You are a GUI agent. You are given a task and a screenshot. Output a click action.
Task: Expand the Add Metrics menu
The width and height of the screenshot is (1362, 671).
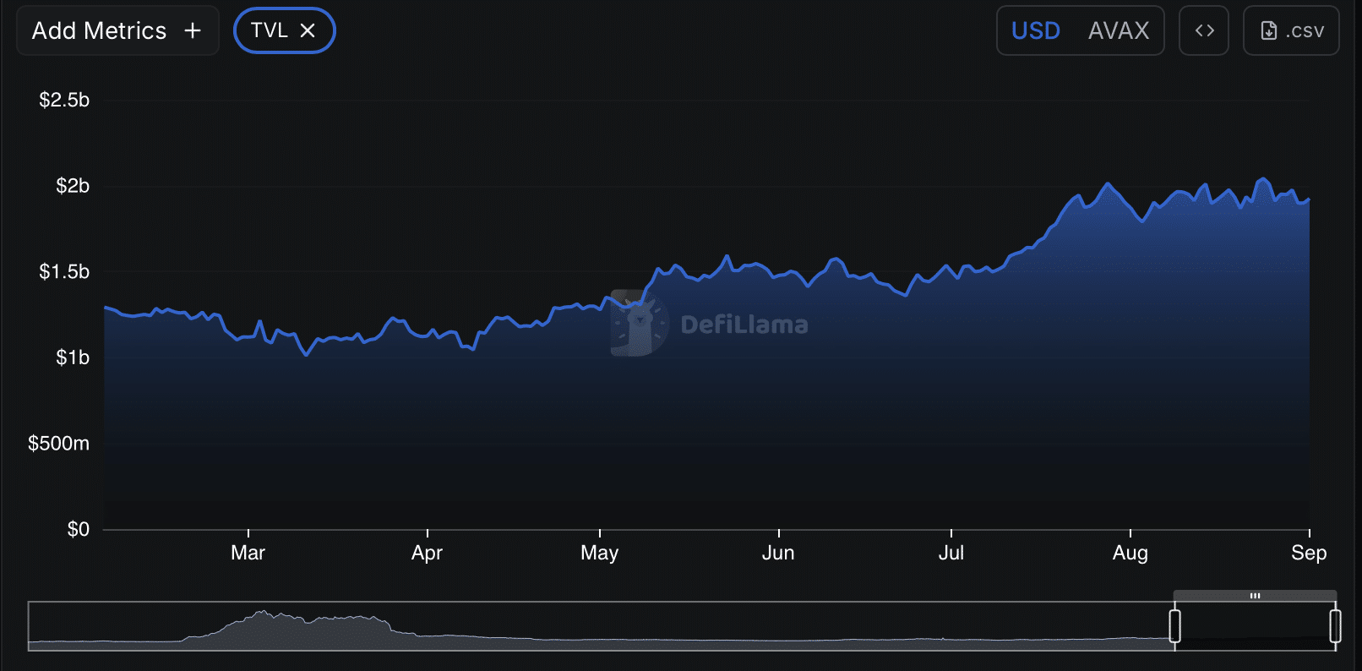tap(100, 30)
